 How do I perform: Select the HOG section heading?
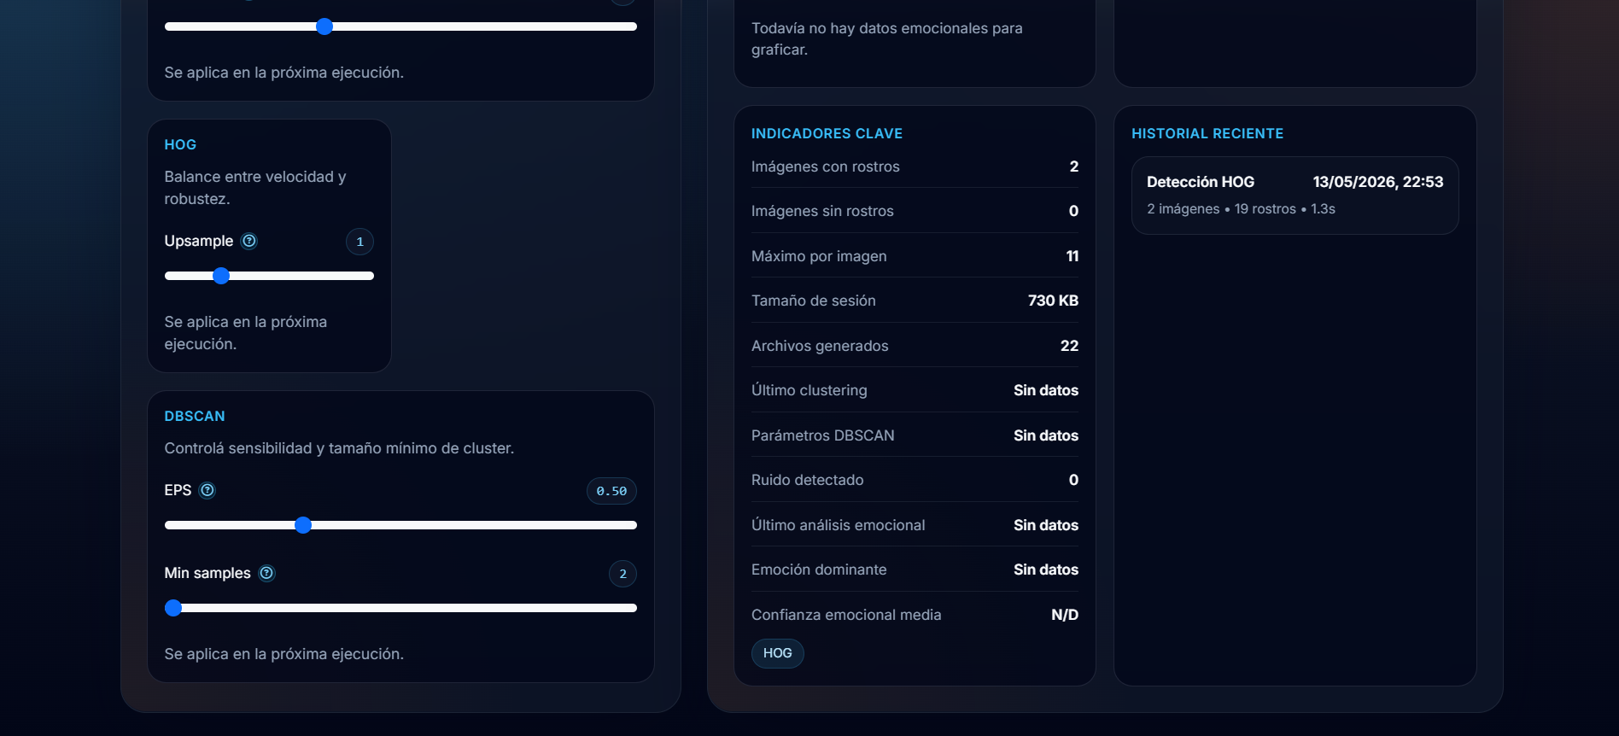[x=180, y=145]
